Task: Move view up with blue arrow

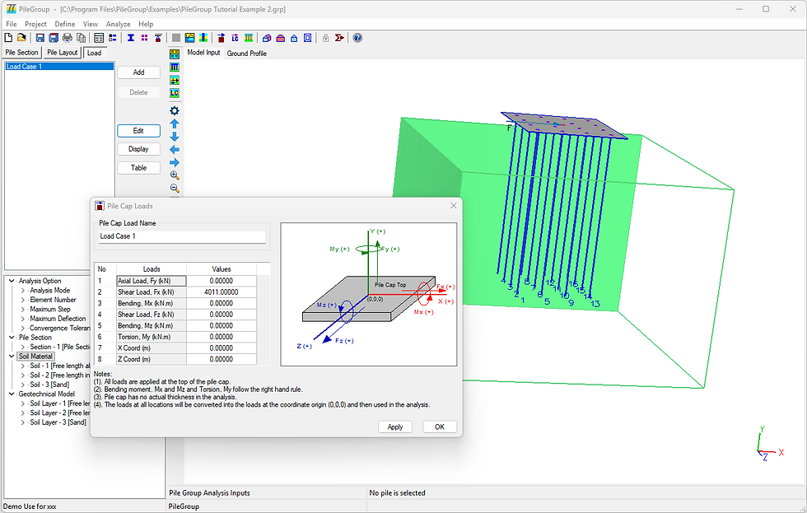Action: pyautogui.click(x=175, y=124)
